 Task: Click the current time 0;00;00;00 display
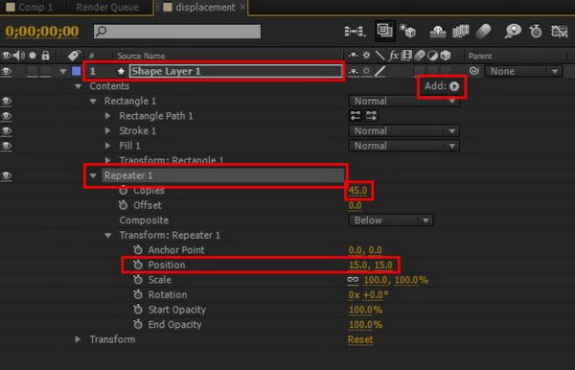42,32
